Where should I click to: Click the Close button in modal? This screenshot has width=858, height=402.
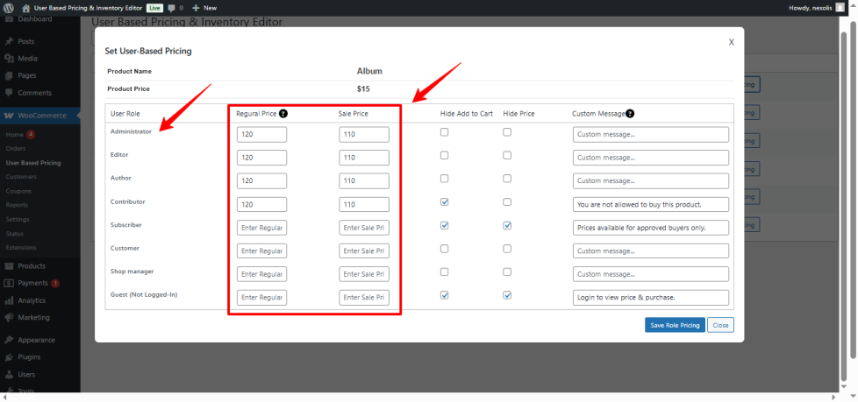pyautogui.click(x=720, y=325)
